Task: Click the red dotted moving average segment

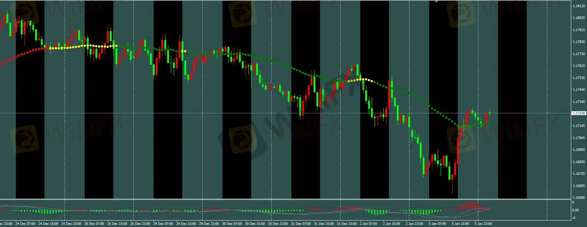Action: click(22, 55)
